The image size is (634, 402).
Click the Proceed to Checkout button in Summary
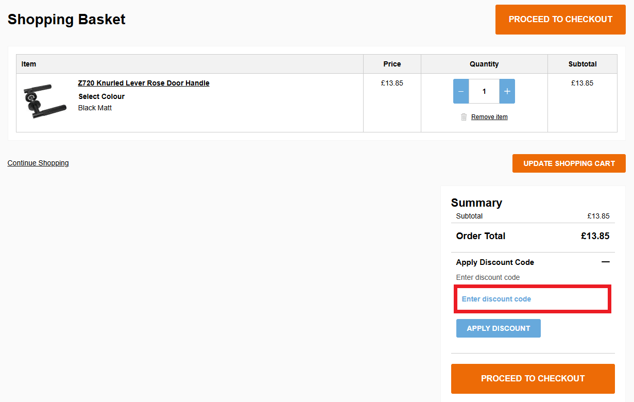(x=533, y=378)
